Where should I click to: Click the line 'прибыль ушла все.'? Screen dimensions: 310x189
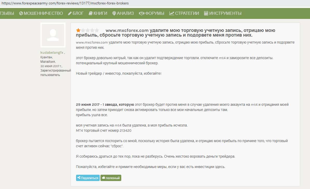click(x=92, y=115)
